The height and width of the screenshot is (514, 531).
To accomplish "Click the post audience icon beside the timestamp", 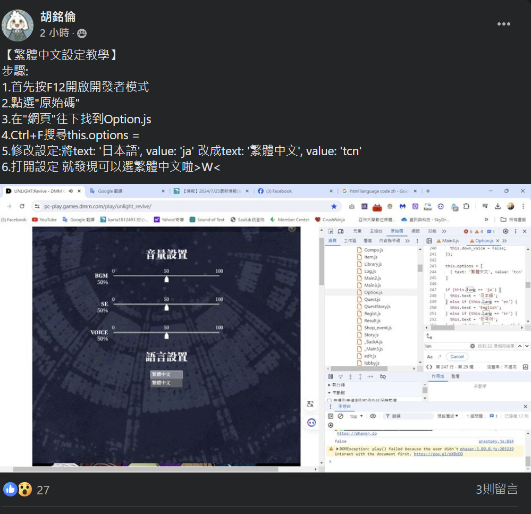I will click(x=82, y=33).
